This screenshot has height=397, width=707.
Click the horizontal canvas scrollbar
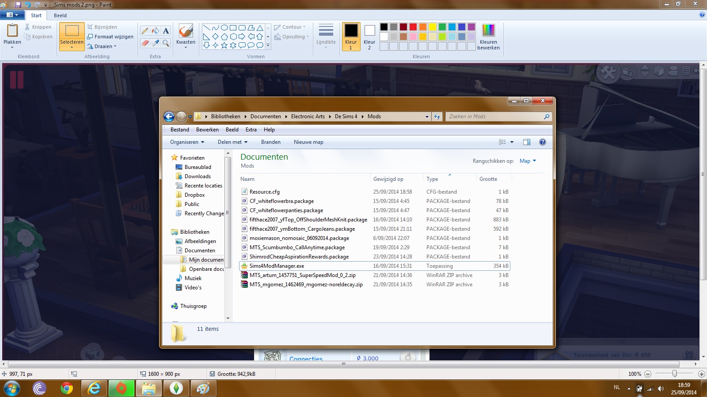pos(343,364)
